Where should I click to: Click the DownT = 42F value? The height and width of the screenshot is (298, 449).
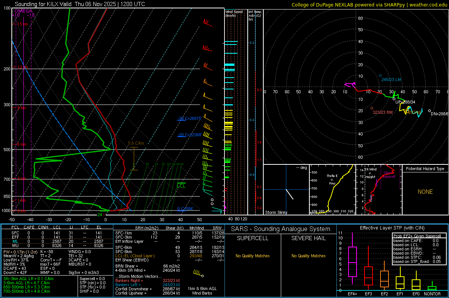(16, 273)
